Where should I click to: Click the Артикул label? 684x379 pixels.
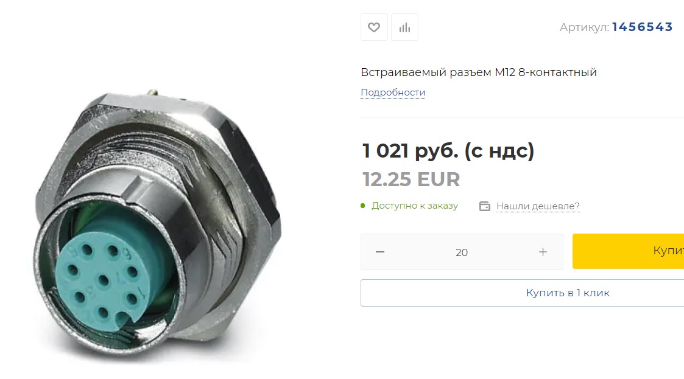click(x=584, y=27)
